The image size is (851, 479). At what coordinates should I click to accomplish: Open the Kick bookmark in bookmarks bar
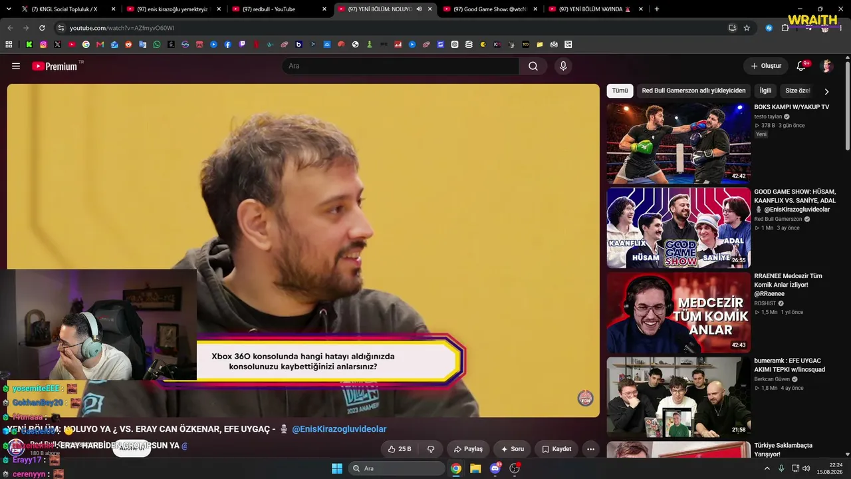[29, 45]
